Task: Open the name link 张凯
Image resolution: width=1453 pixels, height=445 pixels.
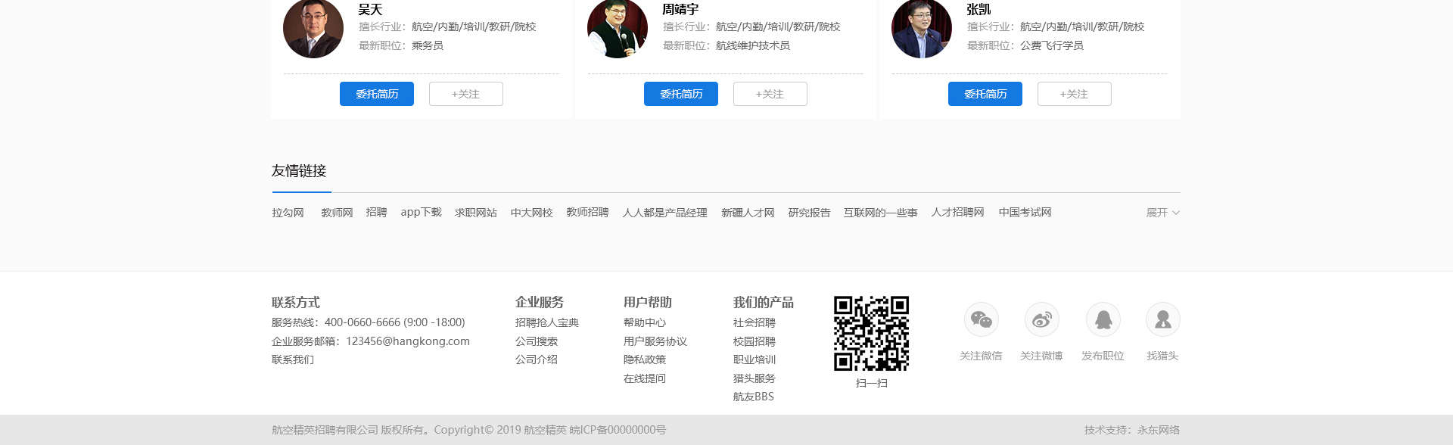Action: point(979,9)
